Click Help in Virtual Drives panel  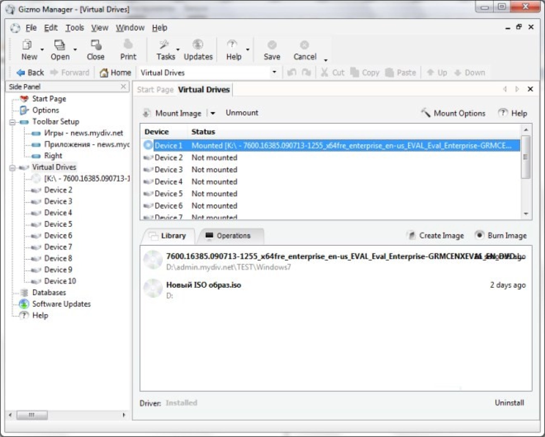click(513, 113)
